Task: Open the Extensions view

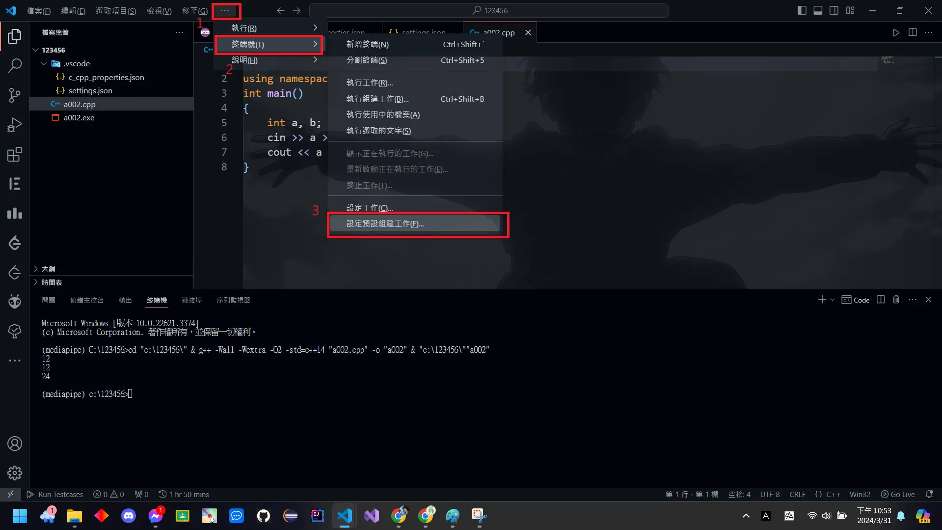Action: point(15,155)
